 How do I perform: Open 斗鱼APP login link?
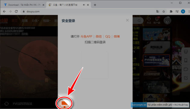point(86,37)
